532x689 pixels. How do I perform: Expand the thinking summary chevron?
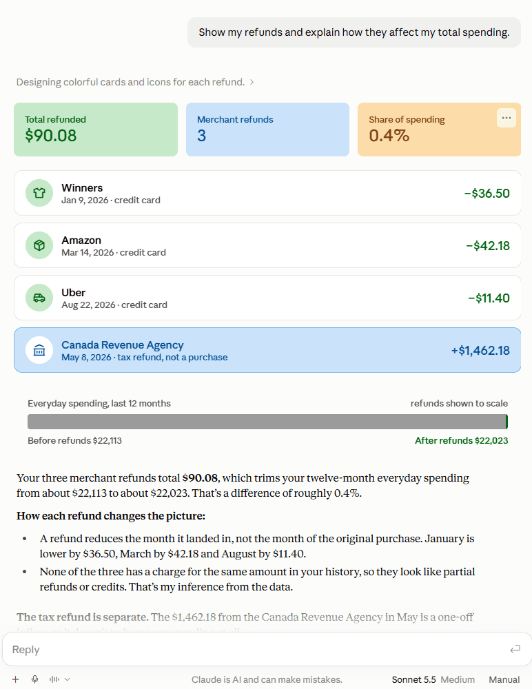252,82
